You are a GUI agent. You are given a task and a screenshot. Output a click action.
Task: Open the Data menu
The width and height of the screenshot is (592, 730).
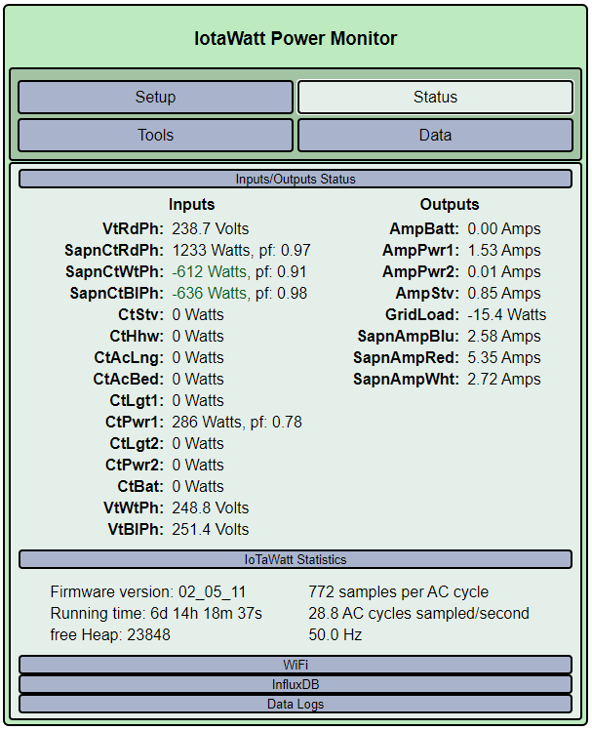435,135
